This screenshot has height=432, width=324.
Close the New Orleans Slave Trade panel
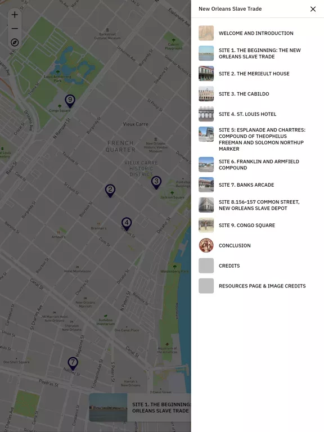coord(313,9)
